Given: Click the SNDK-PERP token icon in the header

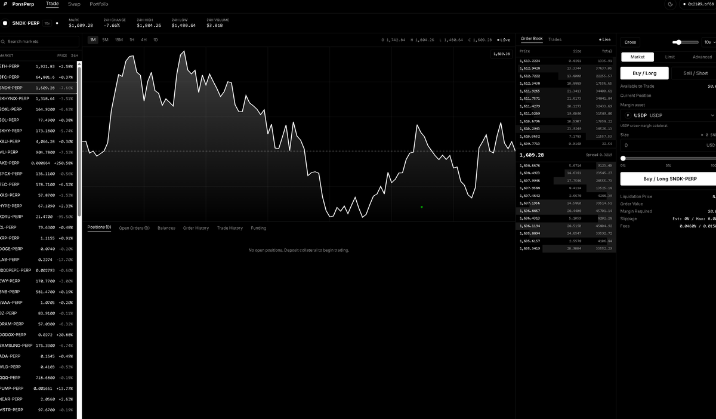Looking at the screenshot, I should 5,23.
